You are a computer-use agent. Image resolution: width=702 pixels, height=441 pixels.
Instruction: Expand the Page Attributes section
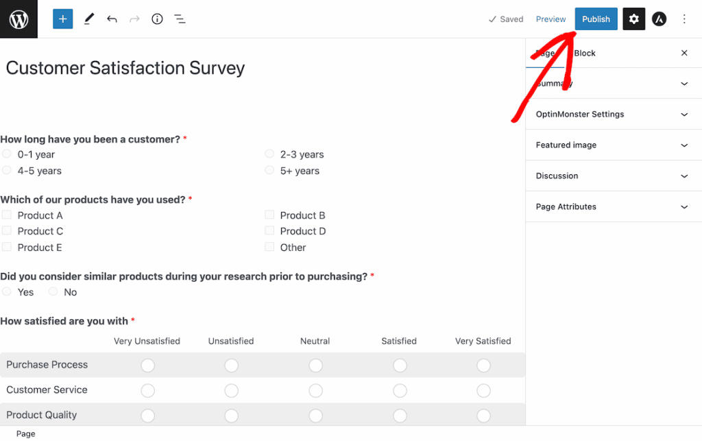(x=613, y=206)
